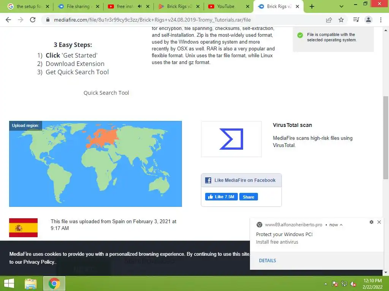Viewport: 389px width, 291px height.
Task: Click the Spain flag image
Action: point(23,228)
